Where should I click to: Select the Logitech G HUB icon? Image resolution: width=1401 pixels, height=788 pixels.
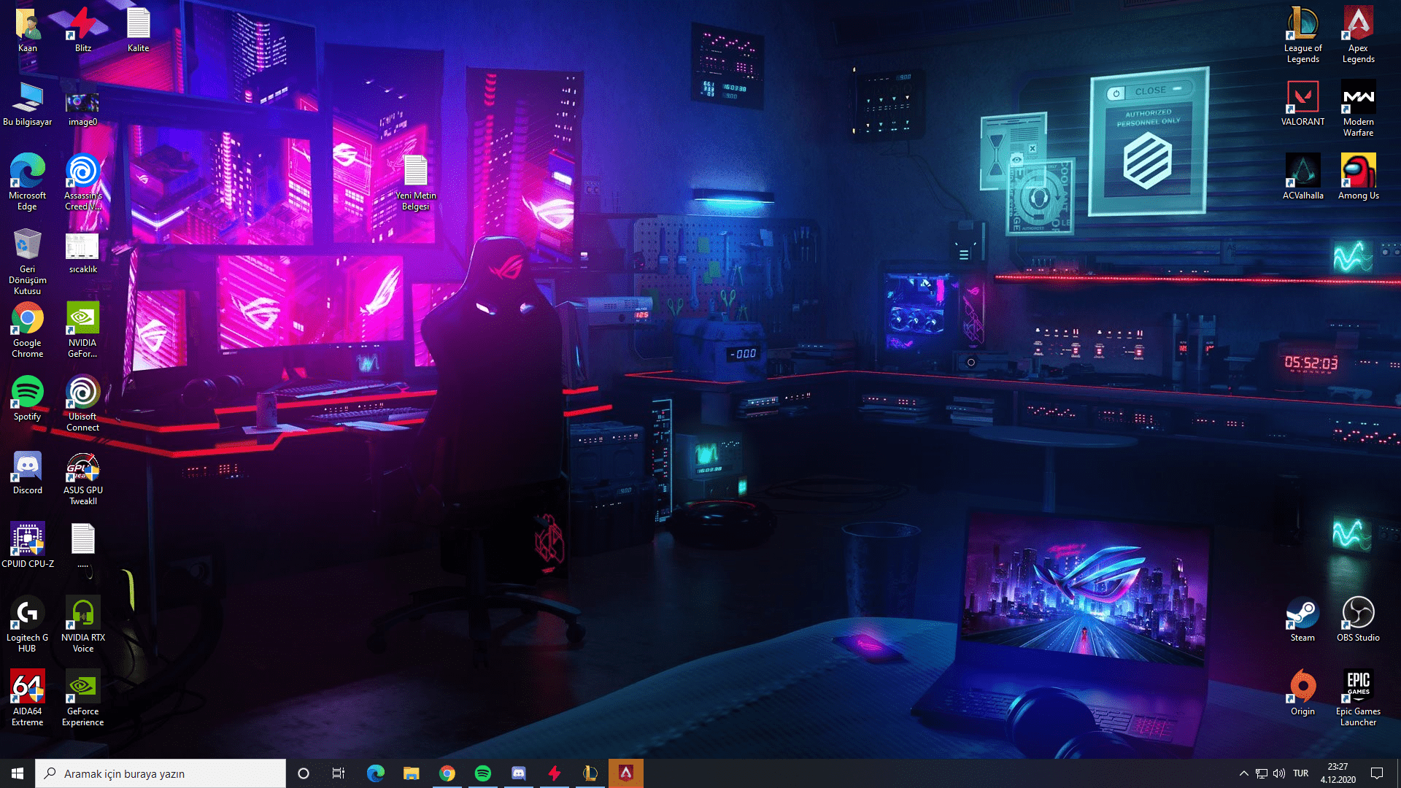point(28,614)
